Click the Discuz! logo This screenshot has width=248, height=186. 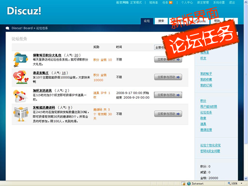point(24,11)
